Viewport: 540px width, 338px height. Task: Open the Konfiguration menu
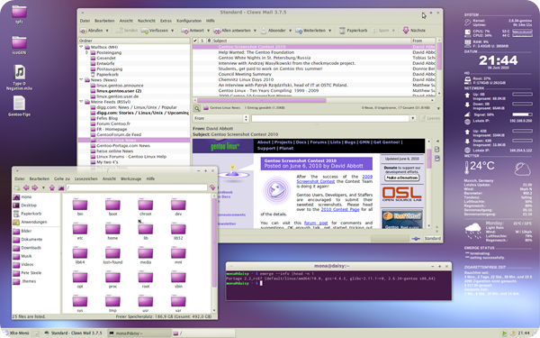(189, 21)
